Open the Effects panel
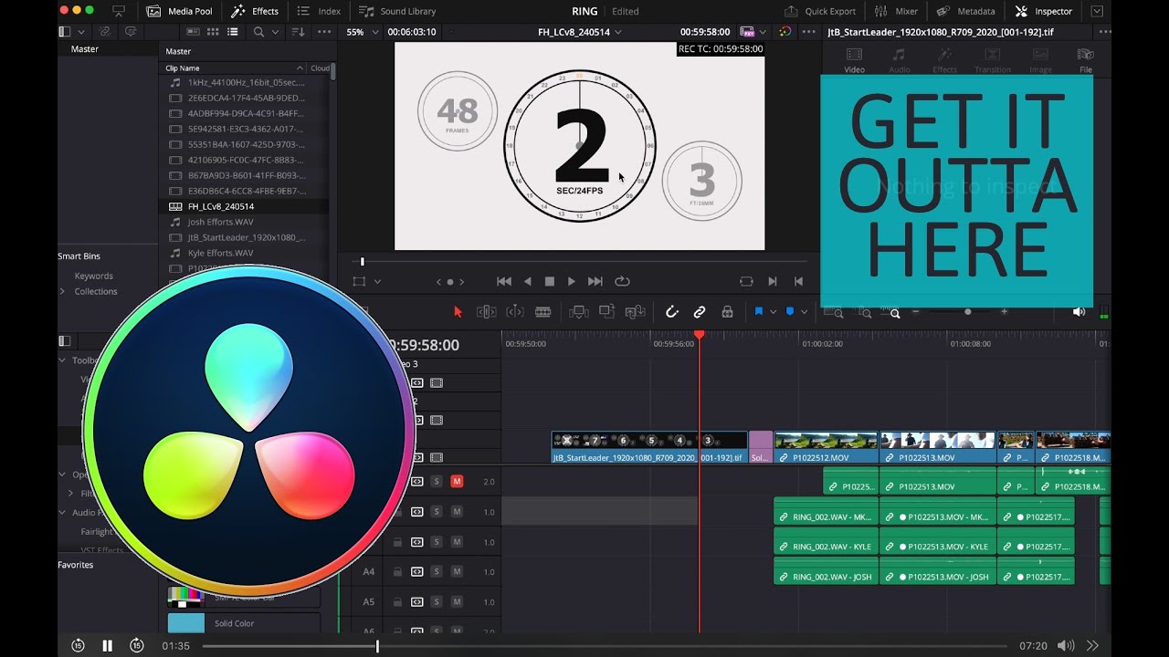This screenshot has height=657, width=1169. coord(255,11)
